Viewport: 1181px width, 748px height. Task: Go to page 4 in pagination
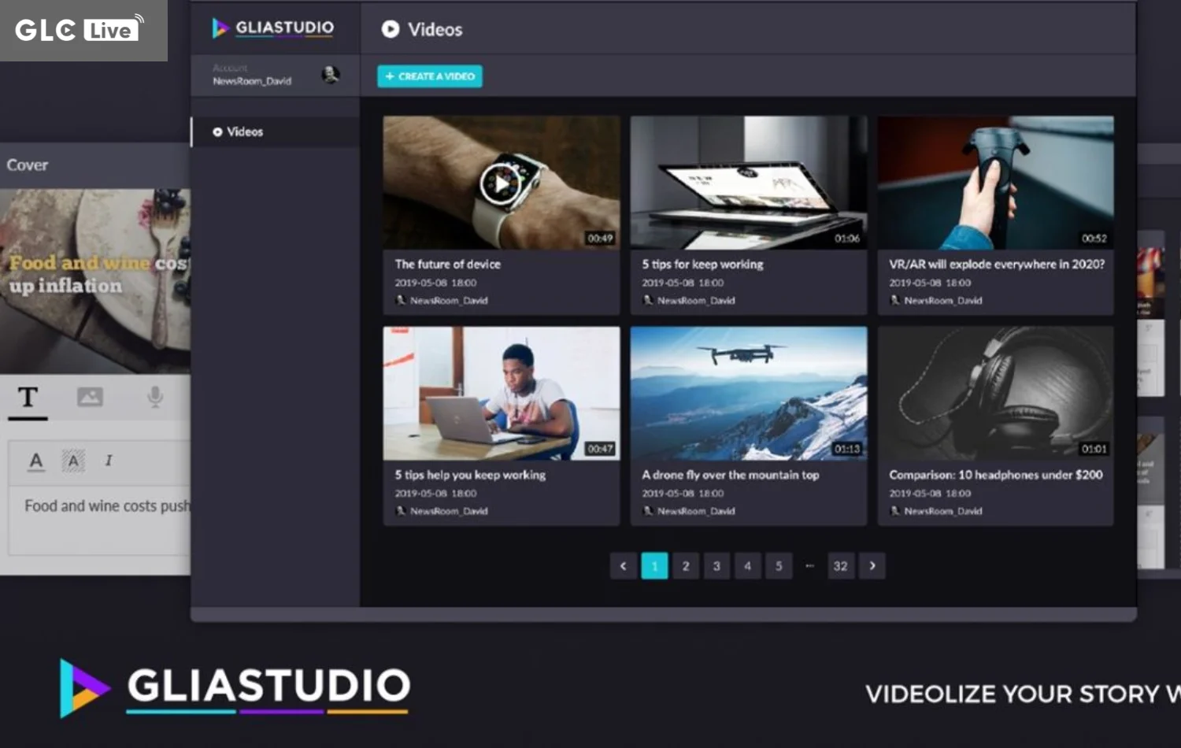tap(747, 566)
